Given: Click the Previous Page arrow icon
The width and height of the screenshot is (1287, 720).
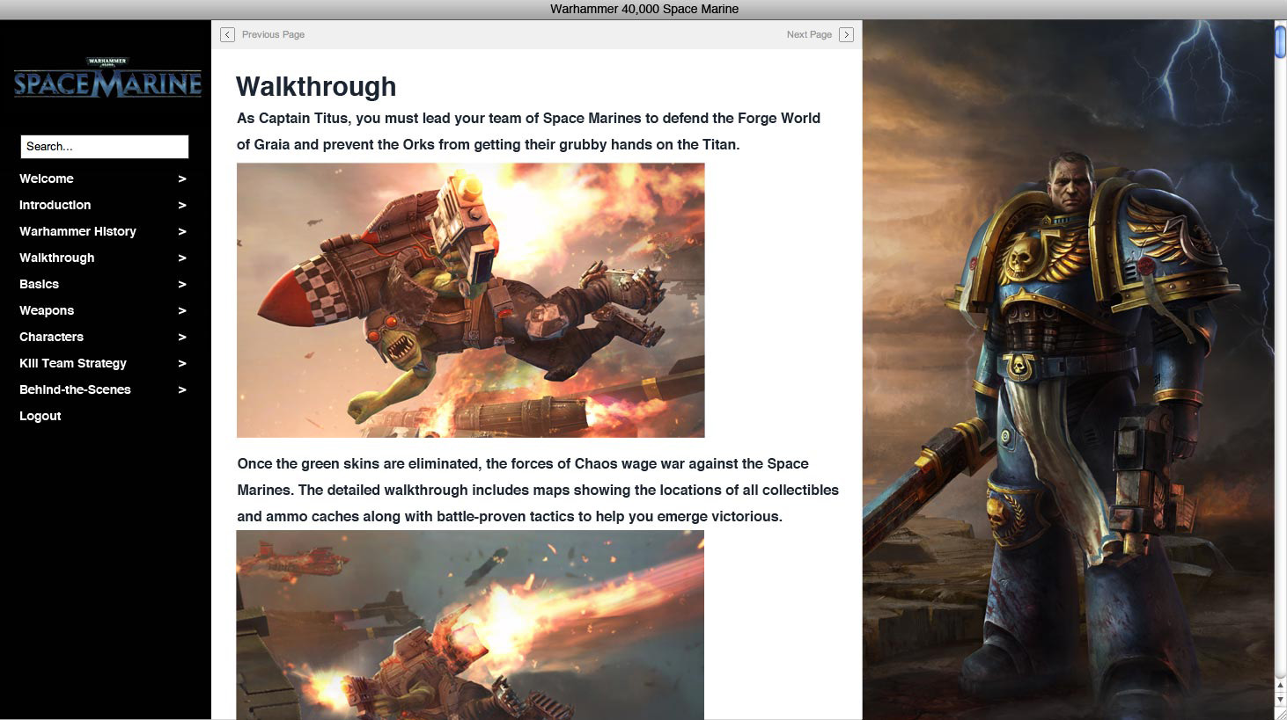Looking at the screenshot, I should click(x=227, y=34).
